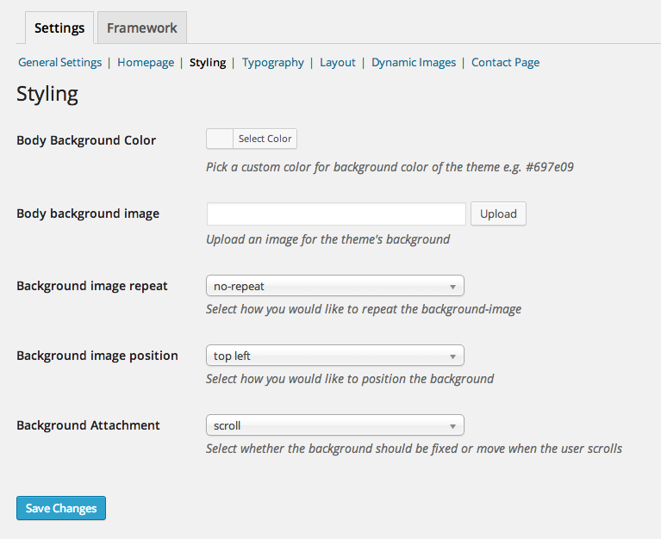Click the no-repeat dropdown arrow
Image resolution: width=661 pixels, height=539 pixels.
tap(452, 287)
